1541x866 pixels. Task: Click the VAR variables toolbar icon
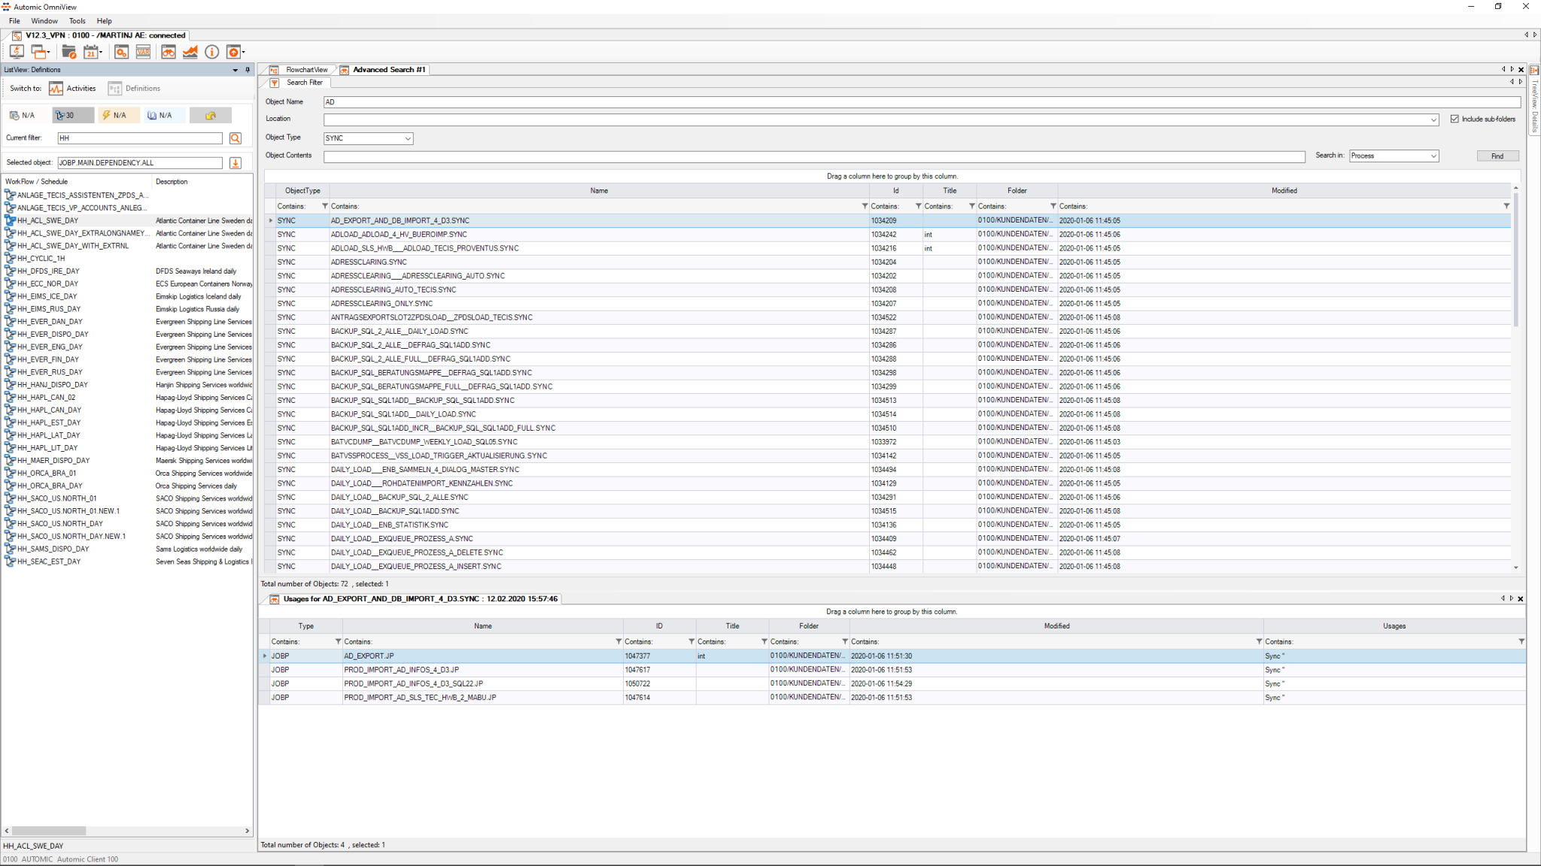[143, 52]
